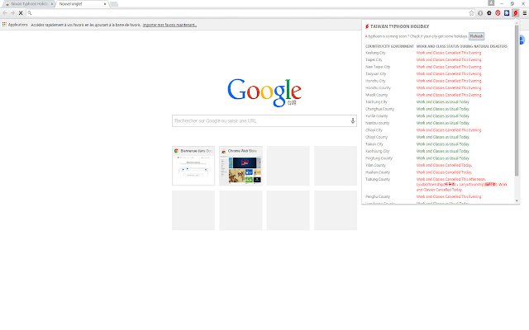Click the 'Penghu County' row

click(437, 196)
